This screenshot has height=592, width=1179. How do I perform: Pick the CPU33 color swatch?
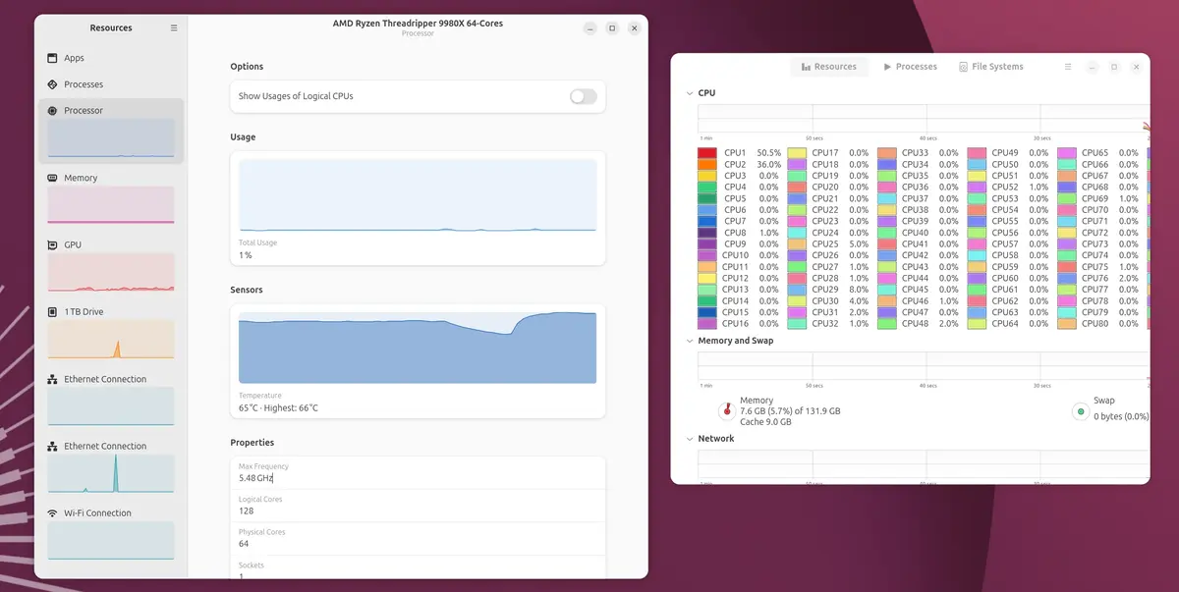coord(887,153)
